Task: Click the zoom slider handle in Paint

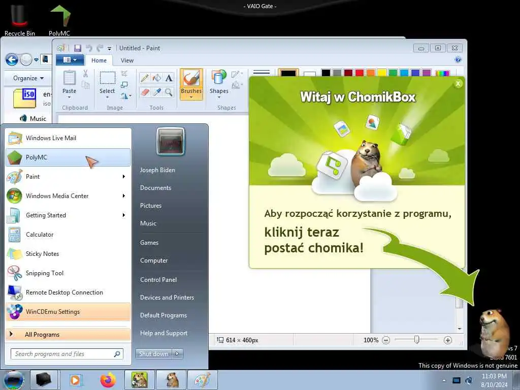Action: (x=416, y=340)
